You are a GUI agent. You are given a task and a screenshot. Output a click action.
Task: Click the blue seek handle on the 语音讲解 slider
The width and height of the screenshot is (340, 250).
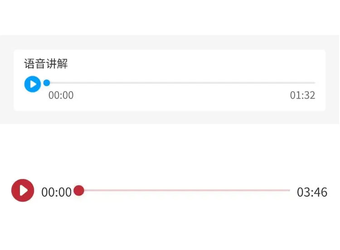pyautogui.click(x=46, y=83)
